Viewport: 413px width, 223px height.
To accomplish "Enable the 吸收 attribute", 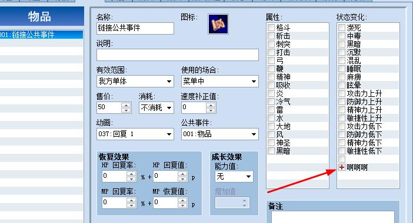I will point(271,85).
